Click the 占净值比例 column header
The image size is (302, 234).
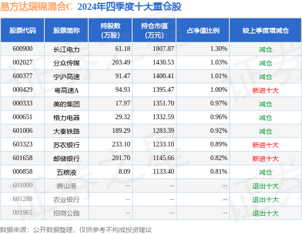203,30
